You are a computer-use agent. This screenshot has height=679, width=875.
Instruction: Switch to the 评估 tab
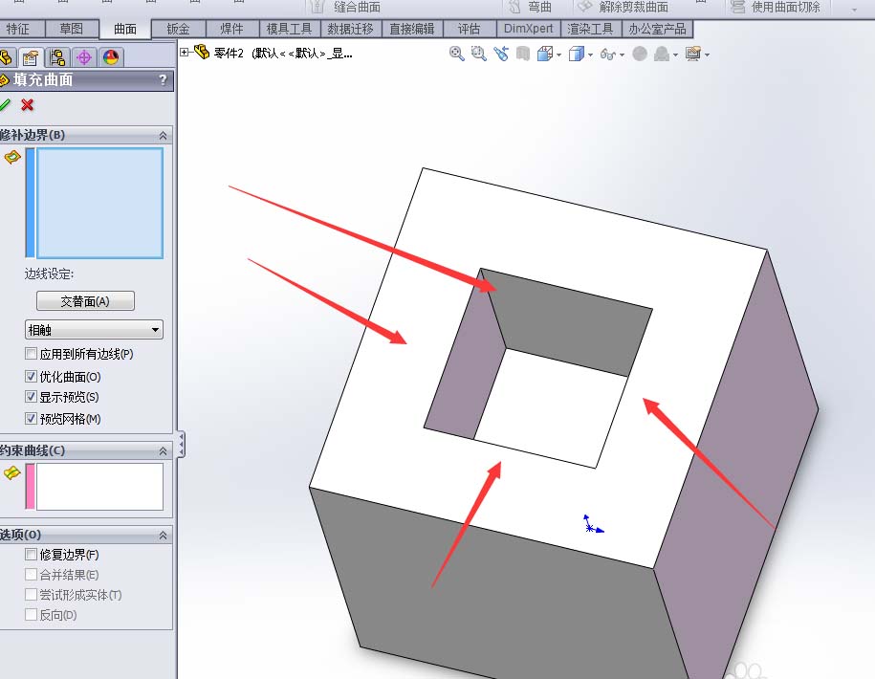[469, 29]
